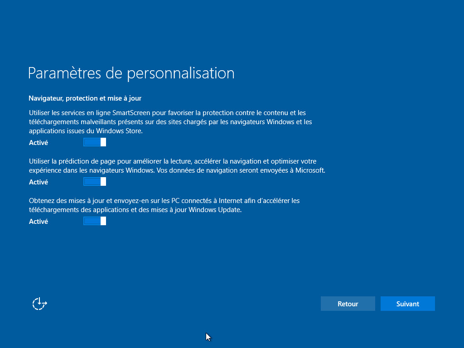Disable the SmartScreen online services toggle
The width and height of the screenshot is (464, 348).
(x=95, y=142)
